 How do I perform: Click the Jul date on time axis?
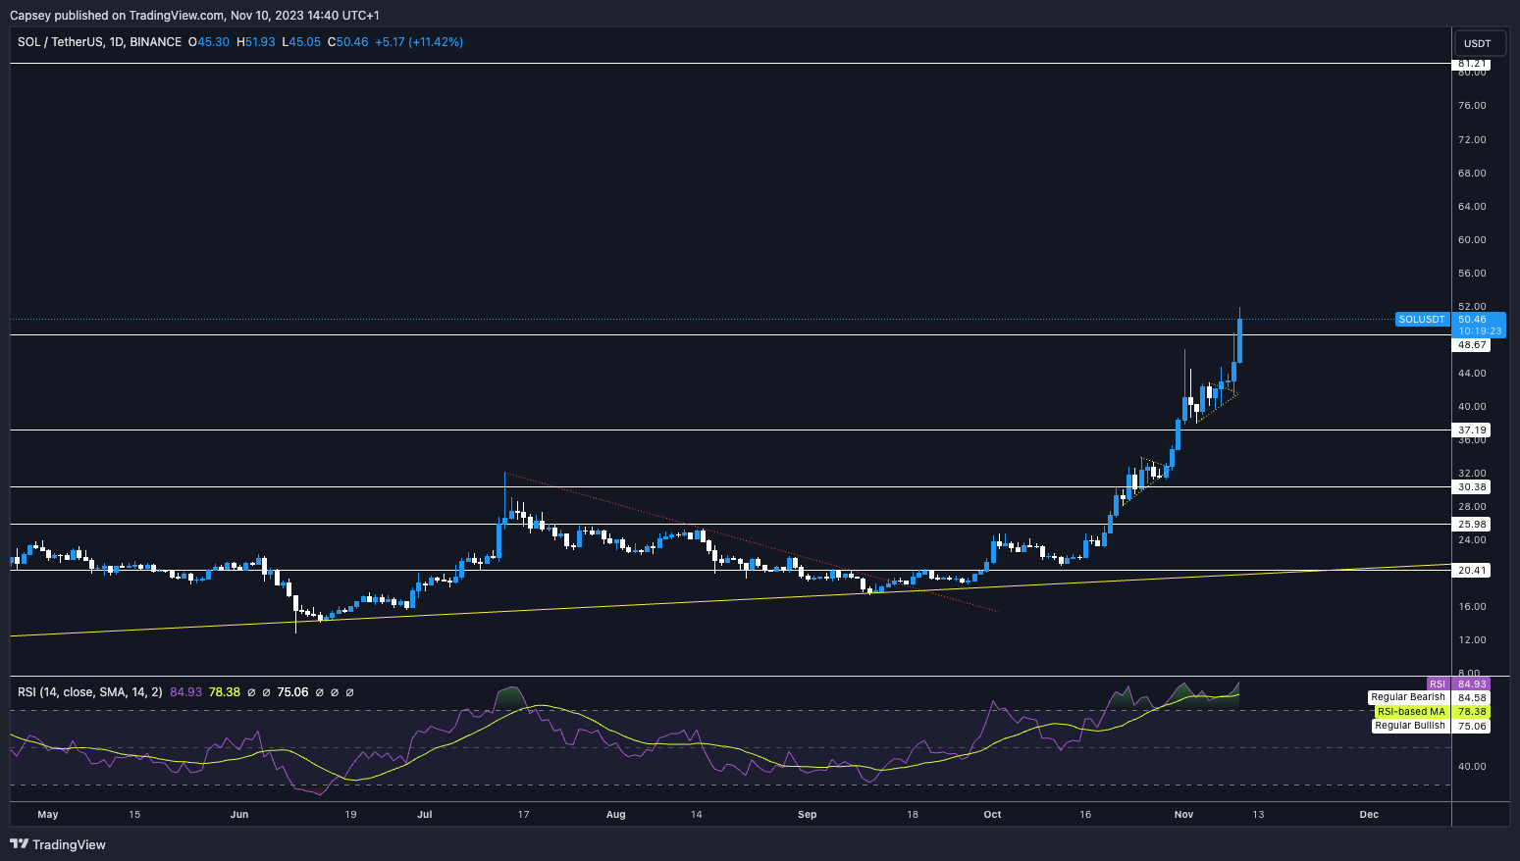coord(425,815)
